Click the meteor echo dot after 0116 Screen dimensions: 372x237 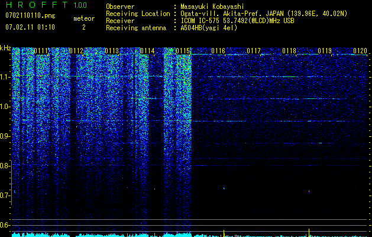click(x=224, y=189)
